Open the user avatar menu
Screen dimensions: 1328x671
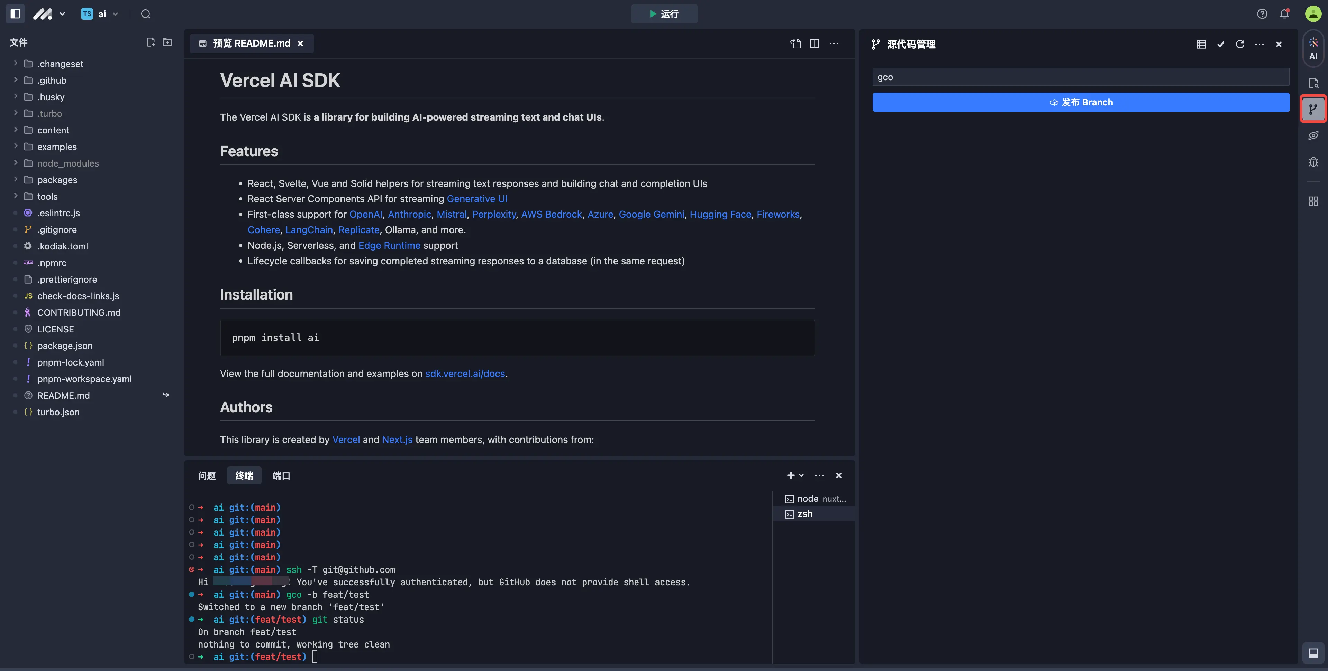pos(1312,14)
